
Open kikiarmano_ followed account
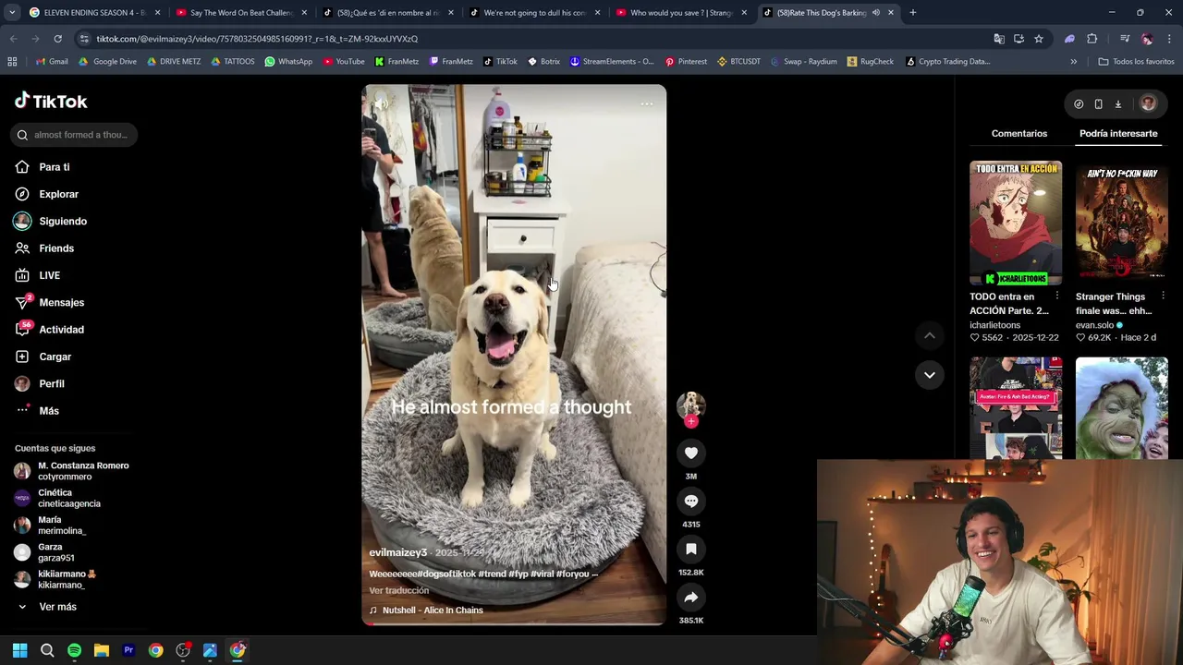(55, 579)
